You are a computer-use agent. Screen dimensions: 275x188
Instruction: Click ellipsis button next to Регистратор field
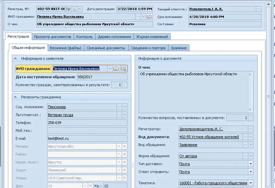pyautogui.click(x=251, y=129)
